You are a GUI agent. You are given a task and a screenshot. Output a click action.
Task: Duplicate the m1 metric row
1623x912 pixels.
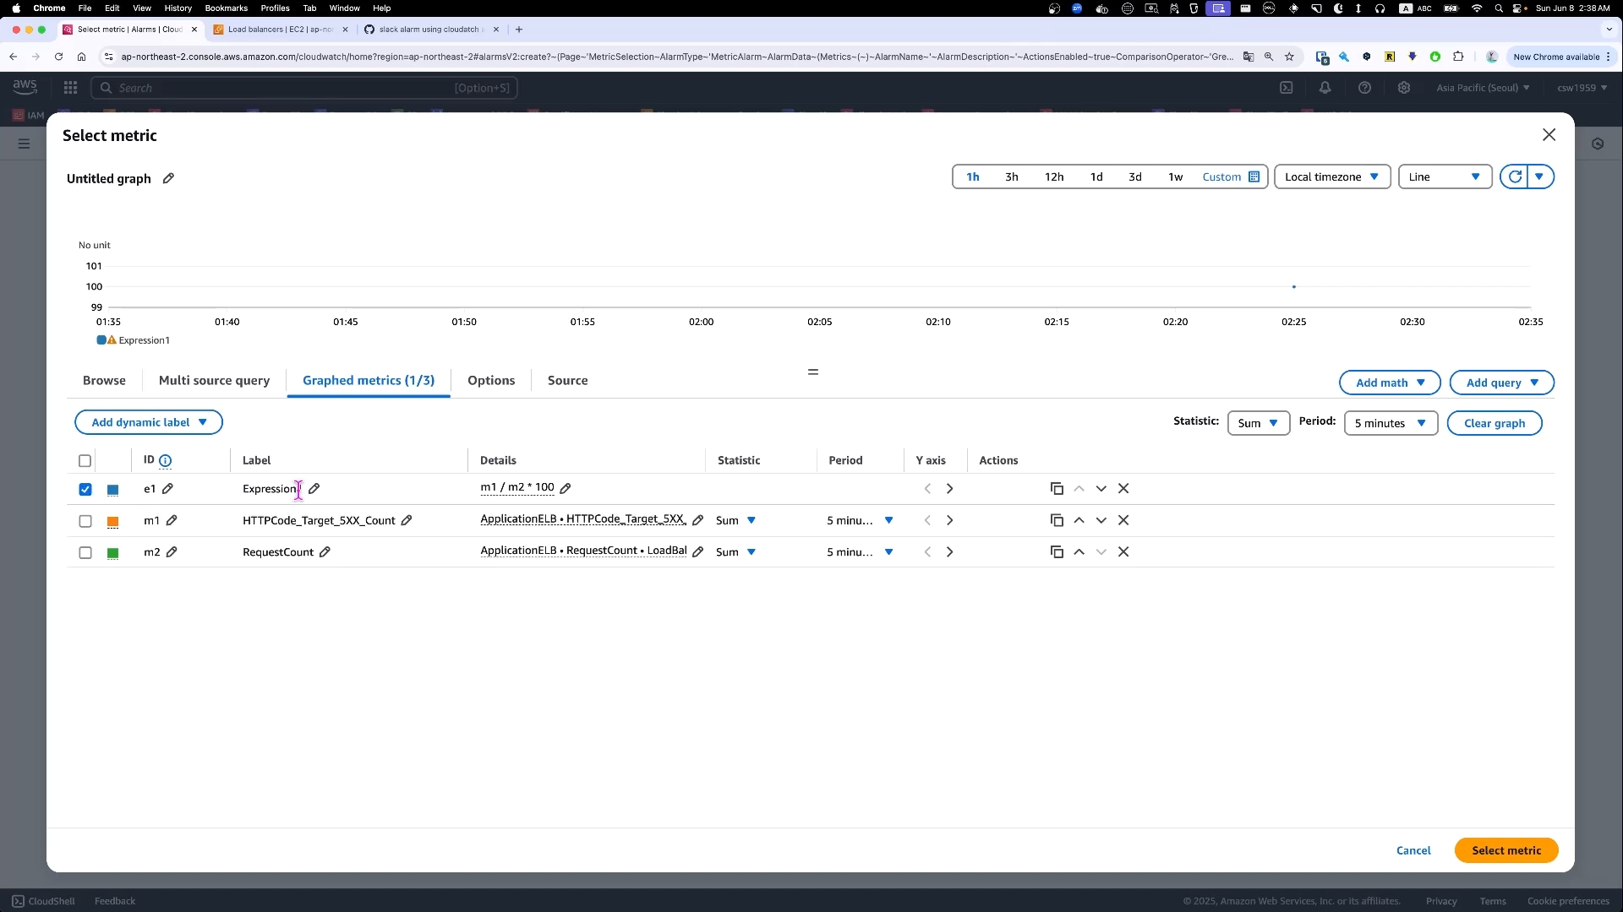point(1057,521)
